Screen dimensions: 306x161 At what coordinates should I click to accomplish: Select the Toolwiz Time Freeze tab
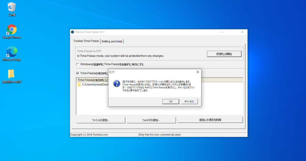86,41
